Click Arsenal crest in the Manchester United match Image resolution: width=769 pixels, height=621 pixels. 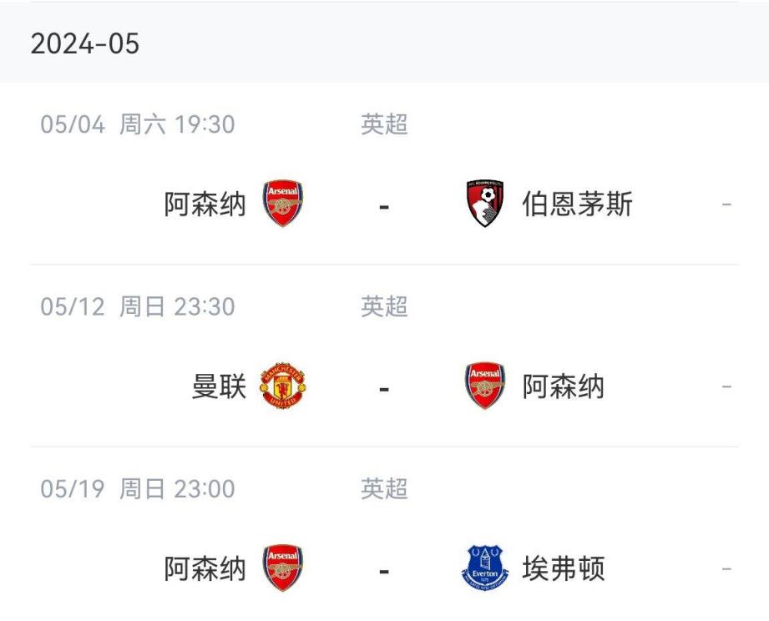click(x=485, y=386)
